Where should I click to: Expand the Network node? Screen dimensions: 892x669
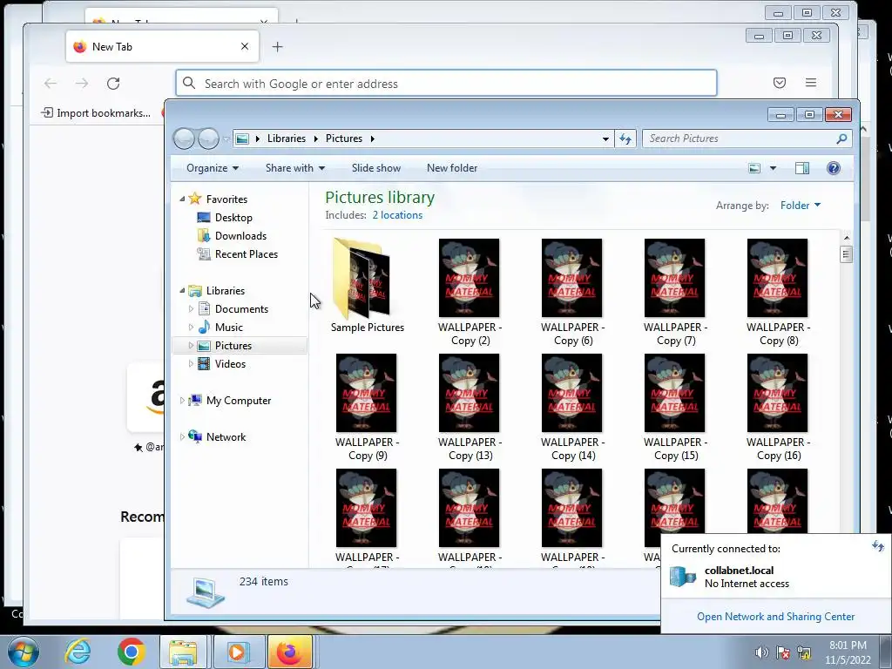pos(182,437)
